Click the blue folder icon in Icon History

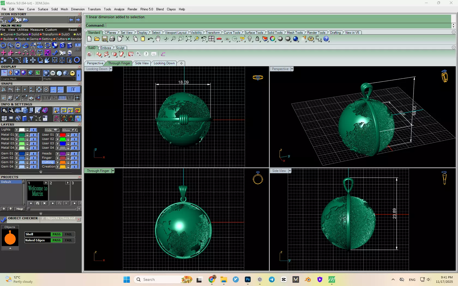(x=26, y=20)
